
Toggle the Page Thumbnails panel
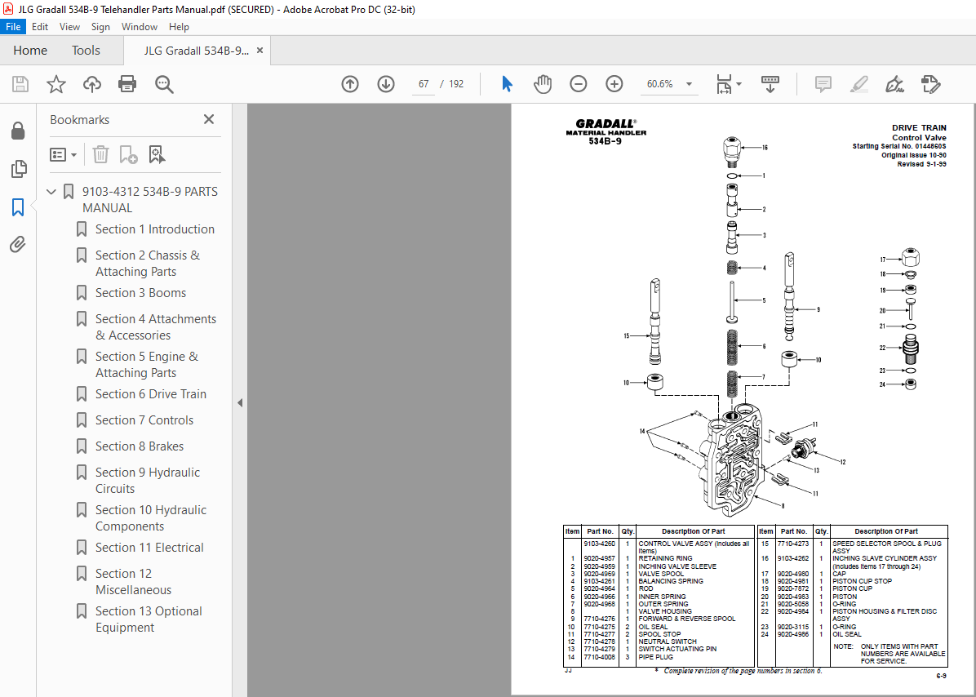[18, 169]
